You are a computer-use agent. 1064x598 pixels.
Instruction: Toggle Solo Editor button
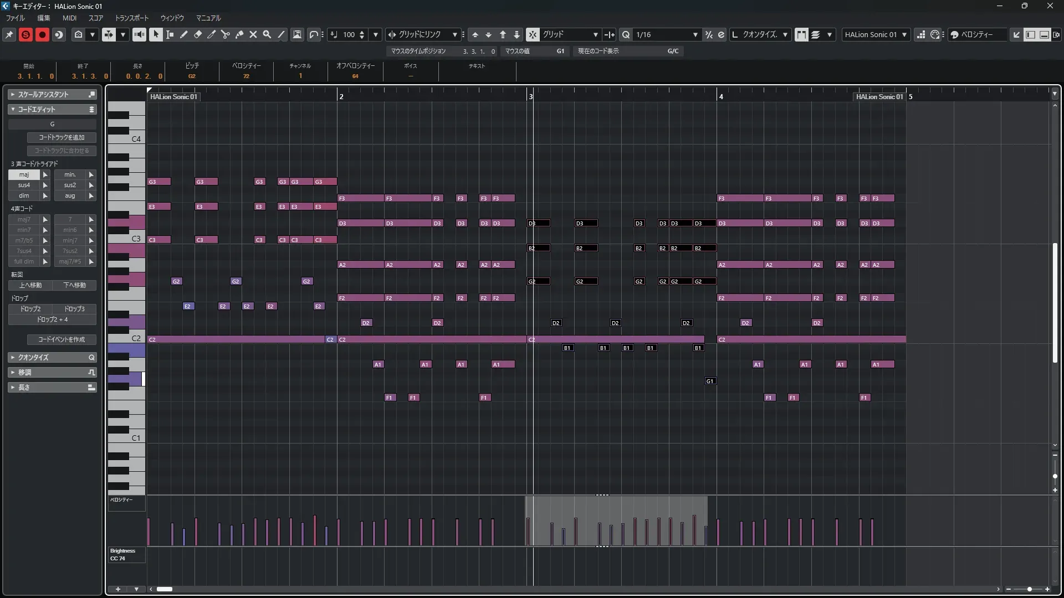25,34
